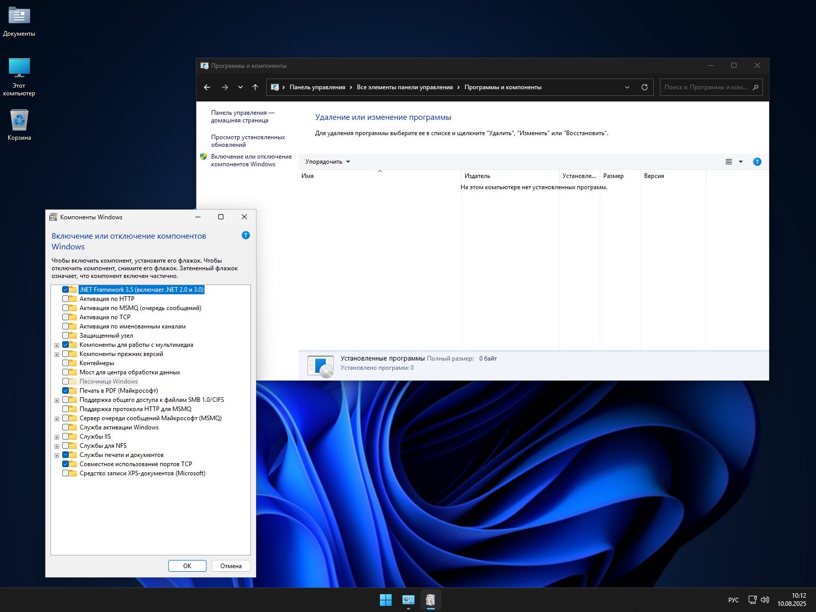Expand Сервер очереди сообщений MSMQ node
Screen dimensions: 816x612
[57, 419]
